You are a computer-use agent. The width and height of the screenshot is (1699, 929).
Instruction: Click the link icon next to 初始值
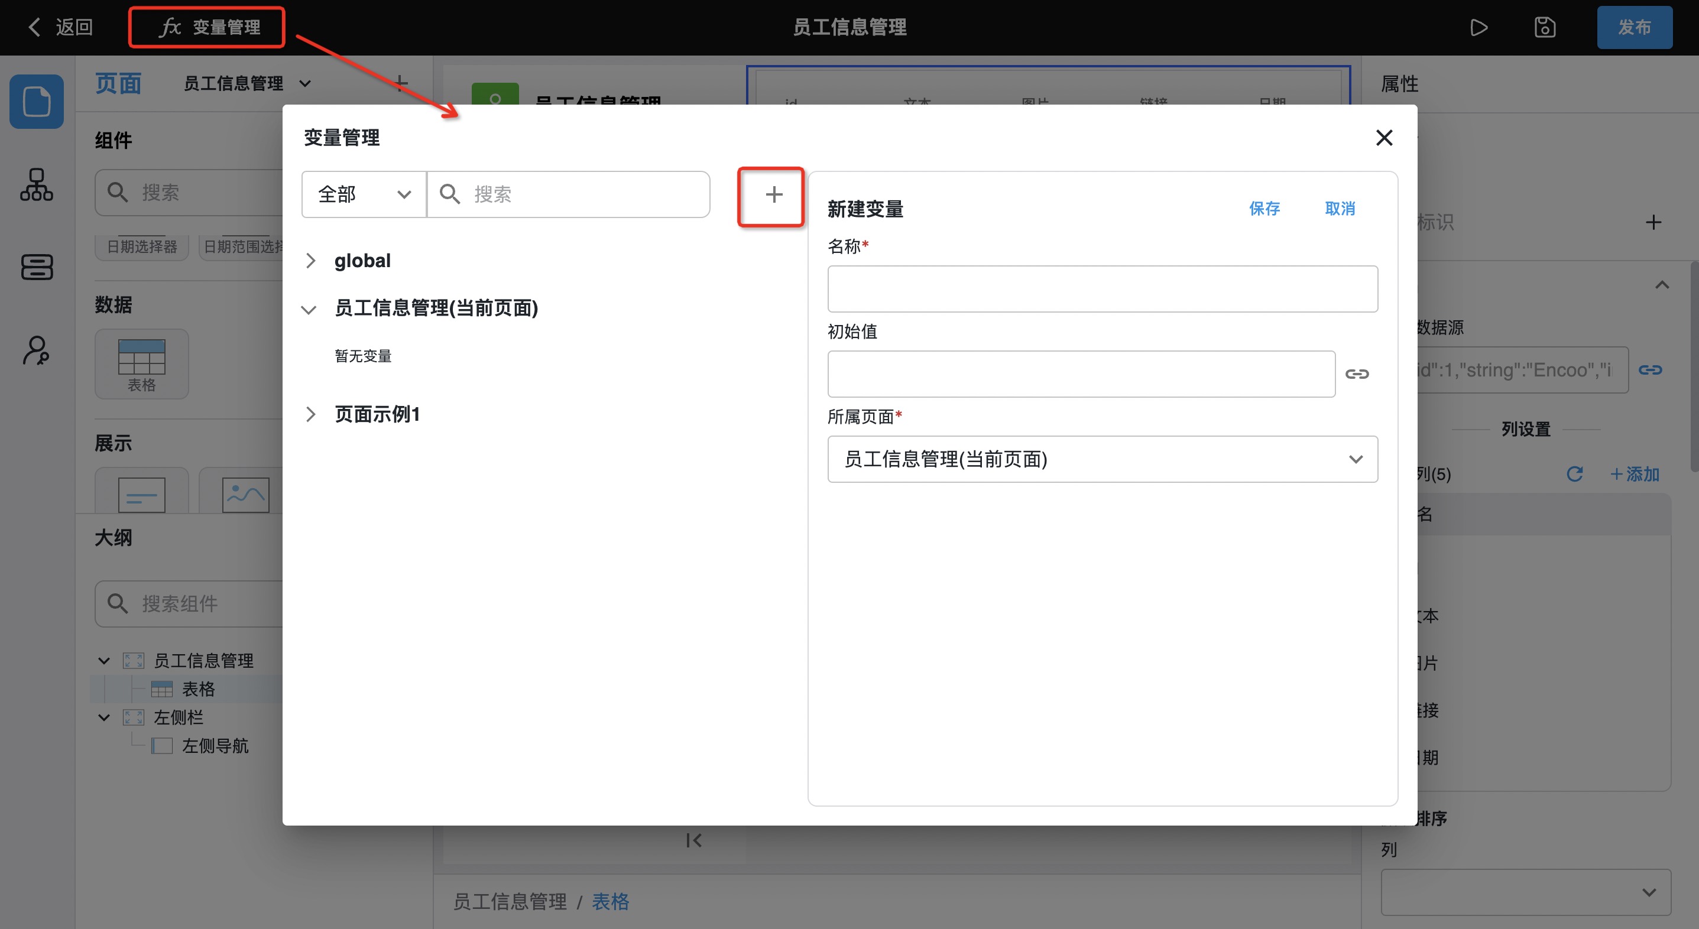(1357, 374)
